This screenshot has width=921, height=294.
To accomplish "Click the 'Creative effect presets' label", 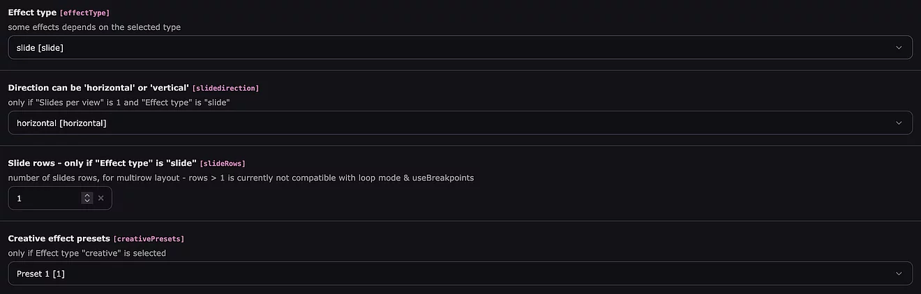I will (x=59, y=238).
